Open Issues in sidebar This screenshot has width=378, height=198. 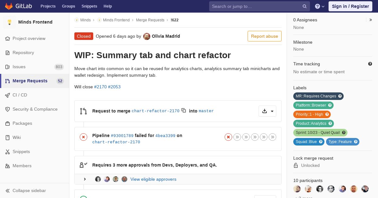pos(35,67)
